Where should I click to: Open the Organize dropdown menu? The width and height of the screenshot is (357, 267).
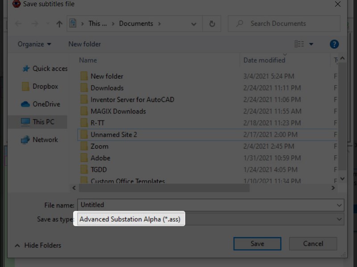coord(34,44)
